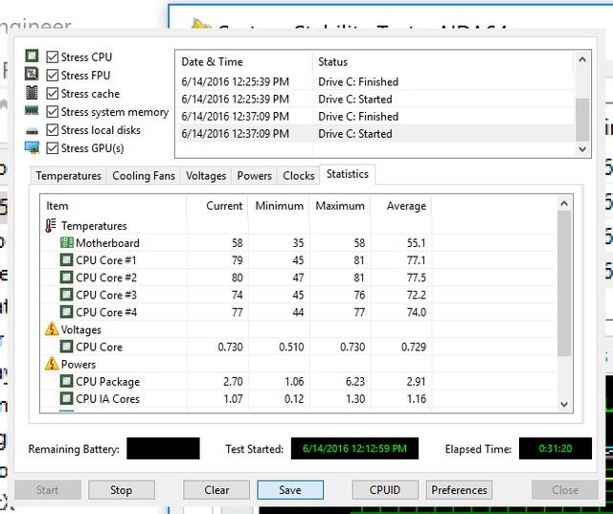Click the warning icon of Powers group
Screen dimensions: 613x514
[x=52, y=364]
